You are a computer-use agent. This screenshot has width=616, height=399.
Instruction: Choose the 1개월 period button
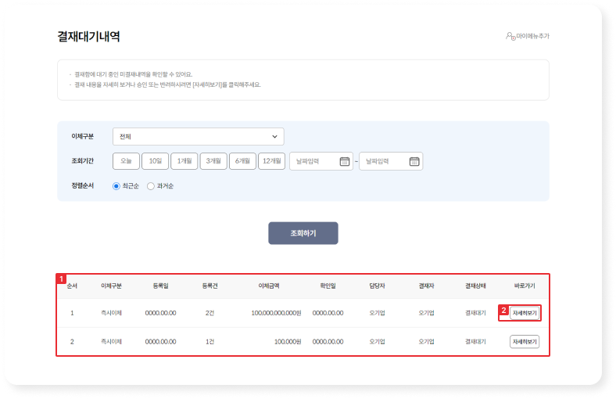(x=184, y=161)
